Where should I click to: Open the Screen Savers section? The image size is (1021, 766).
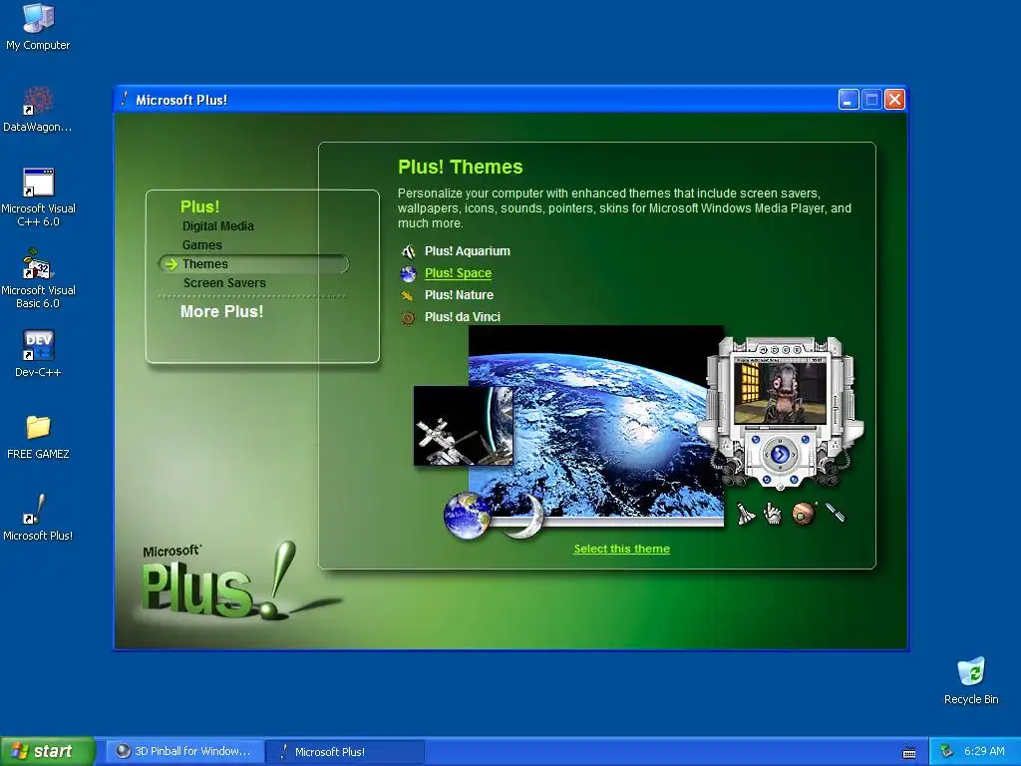click(224, 282)
